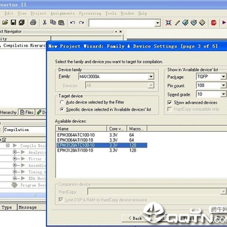
Task: Sort devices by Macrocells column header
Action: pyautogui.click(x=137, y=129)
